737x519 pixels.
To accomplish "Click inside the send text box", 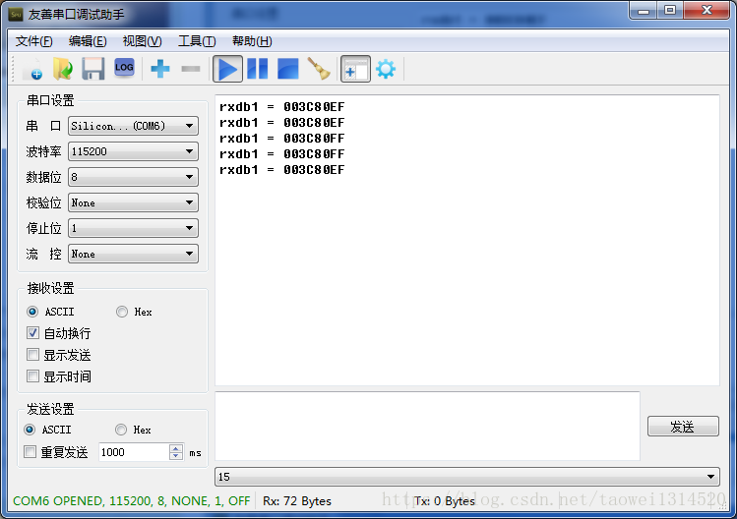I will [427, 426].
